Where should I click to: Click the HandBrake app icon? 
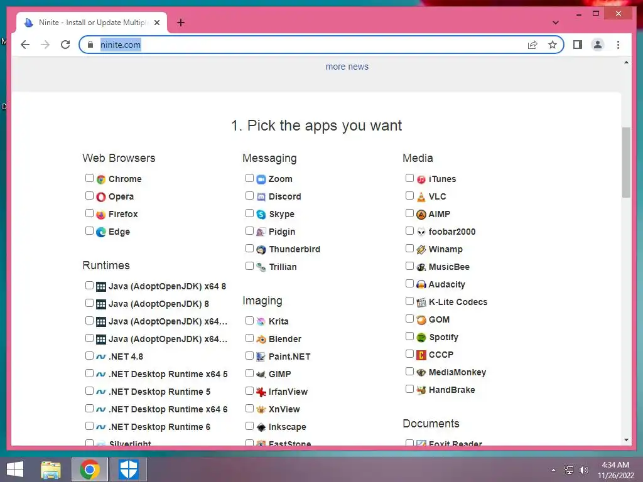[x=421, y=390]
